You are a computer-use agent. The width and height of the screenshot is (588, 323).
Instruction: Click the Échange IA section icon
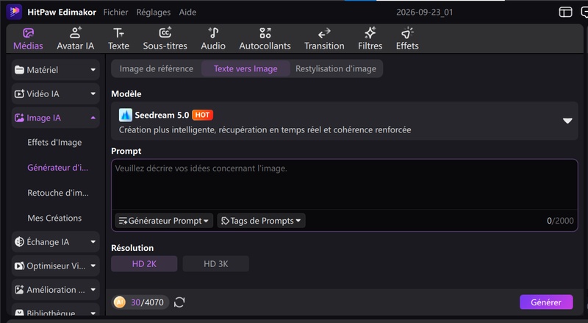pos(19,242)
